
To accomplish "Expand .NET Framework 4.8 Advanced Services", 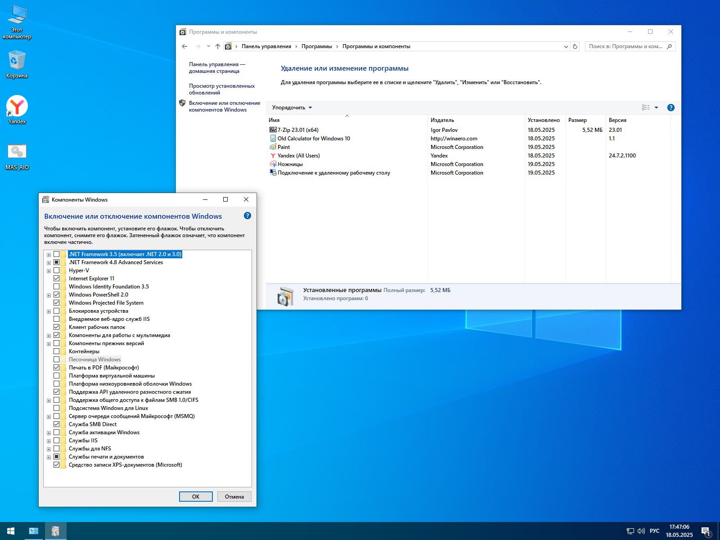I will (49, 263).
